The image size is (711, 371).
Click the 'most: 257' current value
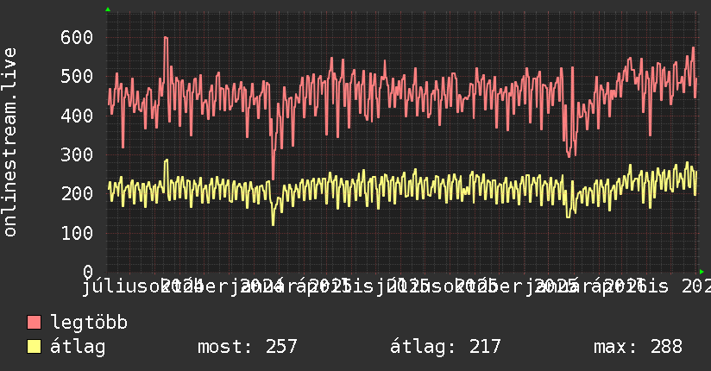point(247,347)
